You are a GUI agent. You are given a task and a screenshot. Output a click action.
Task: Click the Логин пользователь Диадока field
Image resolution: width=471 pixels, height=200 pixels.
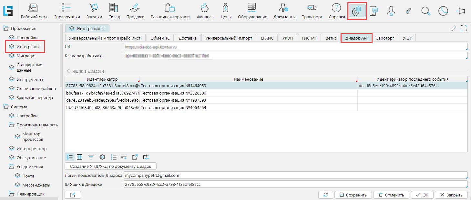[x=295, y=176]
